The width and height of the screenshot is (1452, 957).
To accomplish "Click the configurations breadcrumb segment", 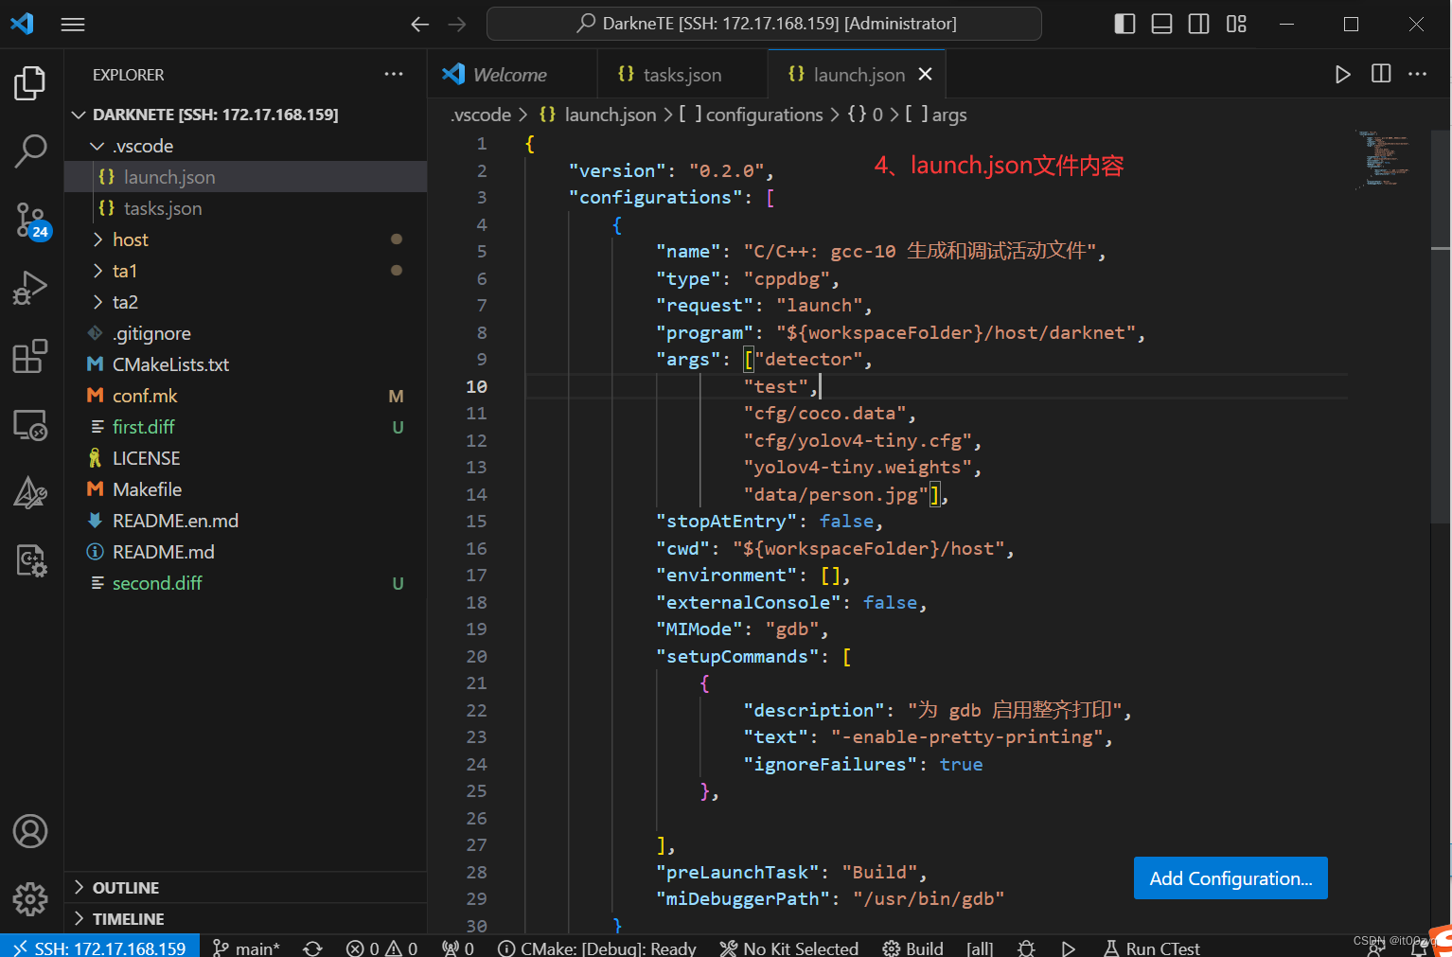I will (753, 115).
